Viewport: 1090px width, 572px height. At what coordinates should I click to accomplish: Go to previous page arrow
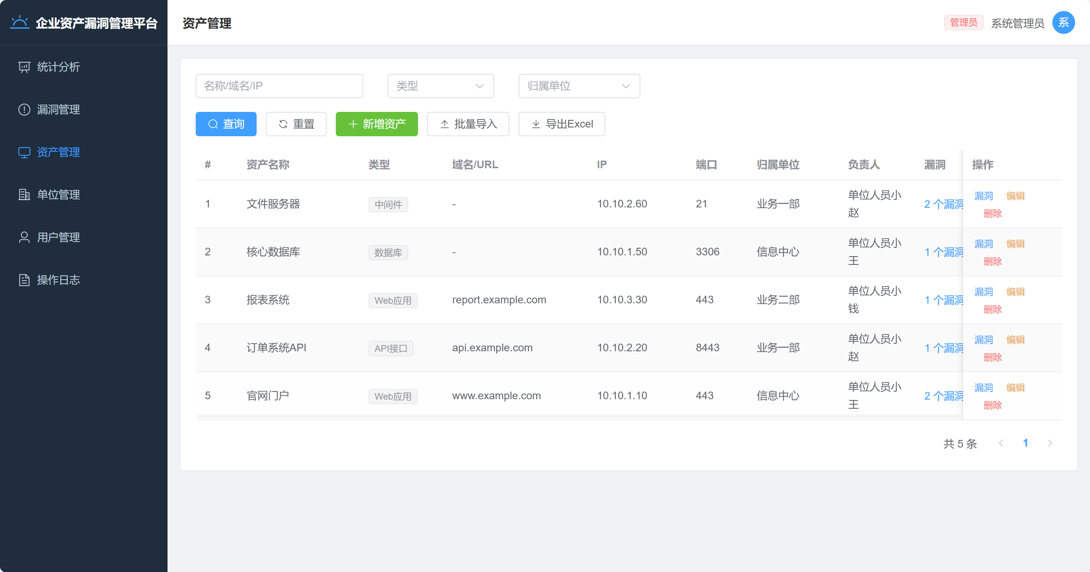[x=1001, y=443]
